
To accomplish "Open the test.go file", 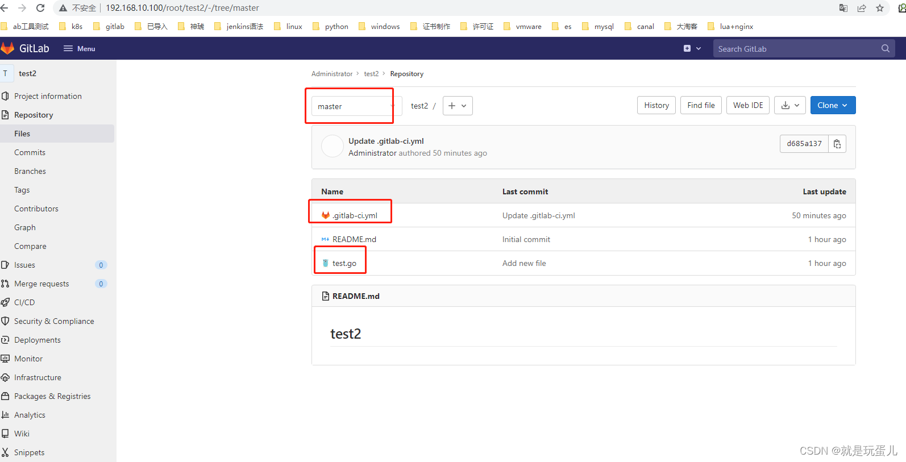I will [344, 263].
